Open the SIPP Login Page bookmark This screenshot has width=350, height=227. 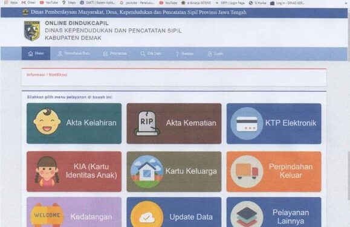click(x=230, y=3)
